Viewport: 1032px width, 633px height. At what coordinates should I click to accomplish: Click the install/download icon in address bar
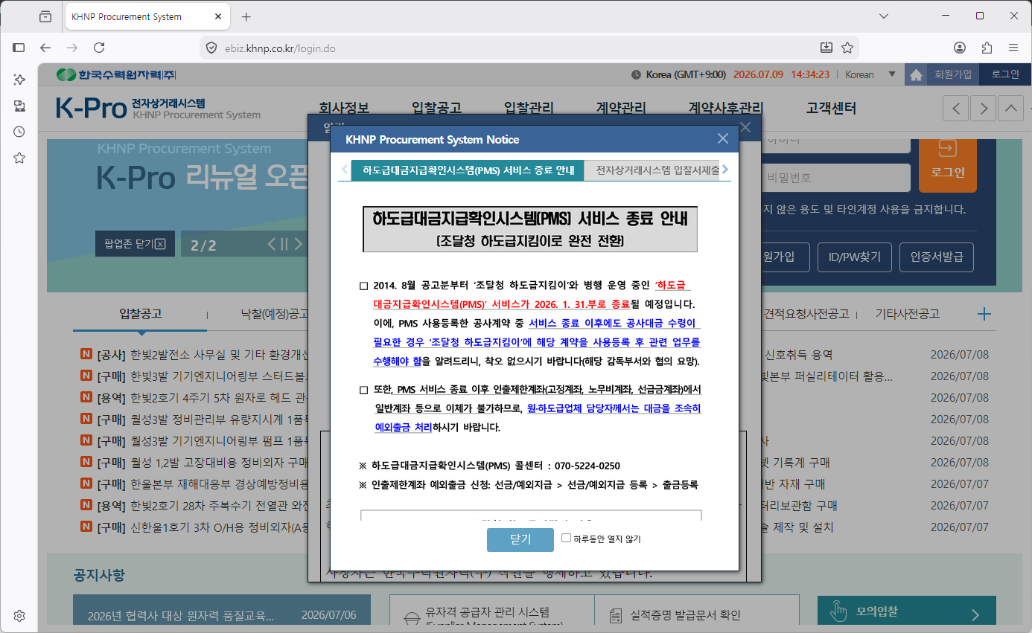826,48
